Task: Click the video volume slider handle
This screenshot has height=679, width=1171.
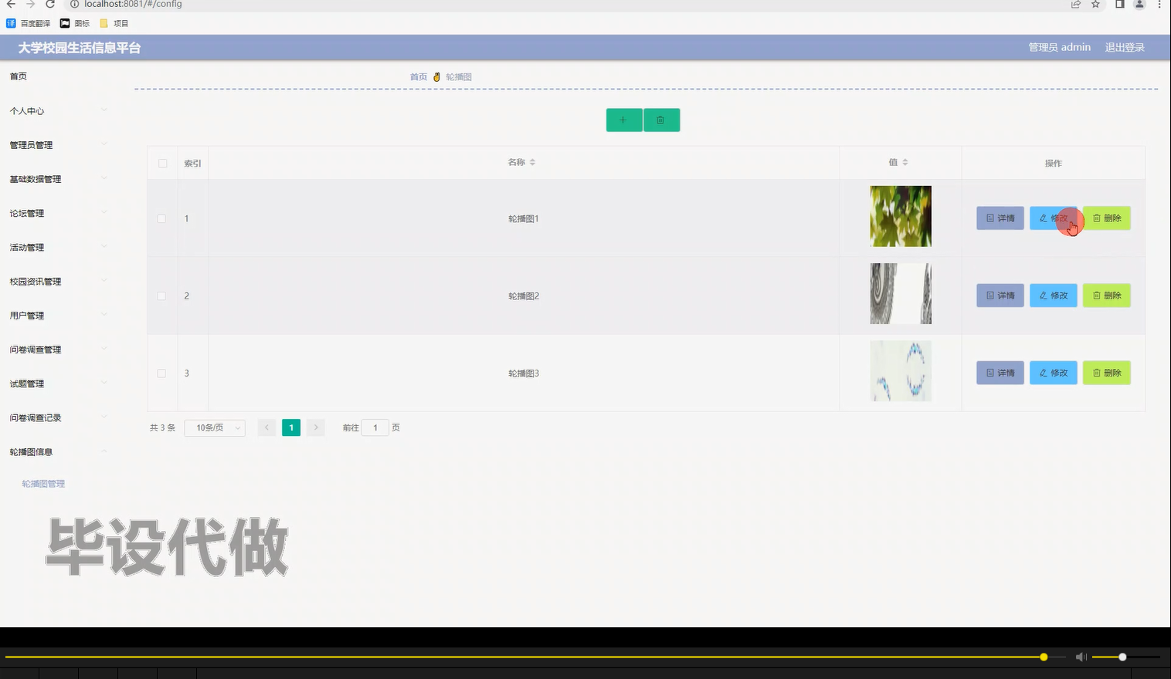Action: [x=1122, y=657]
